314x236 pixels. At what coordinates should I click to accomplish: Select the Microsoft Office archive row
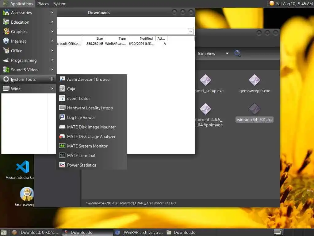112,44
